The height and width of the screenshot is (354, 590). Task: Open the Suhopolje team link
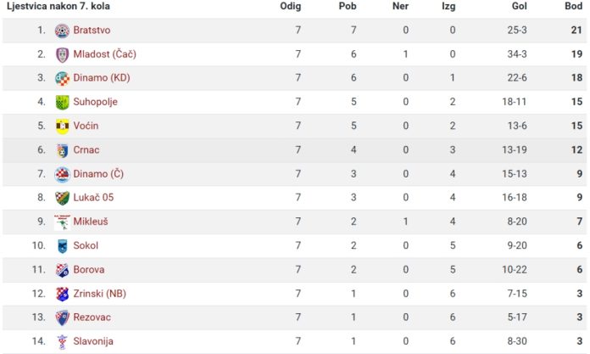(x=95, y=102)
